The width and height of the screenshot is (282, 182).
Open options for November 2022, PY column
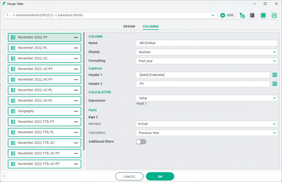coord(76,38)
